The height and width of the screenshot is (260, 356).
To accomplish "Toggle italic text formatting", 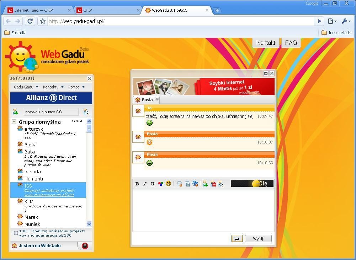I will pos(145,184).
